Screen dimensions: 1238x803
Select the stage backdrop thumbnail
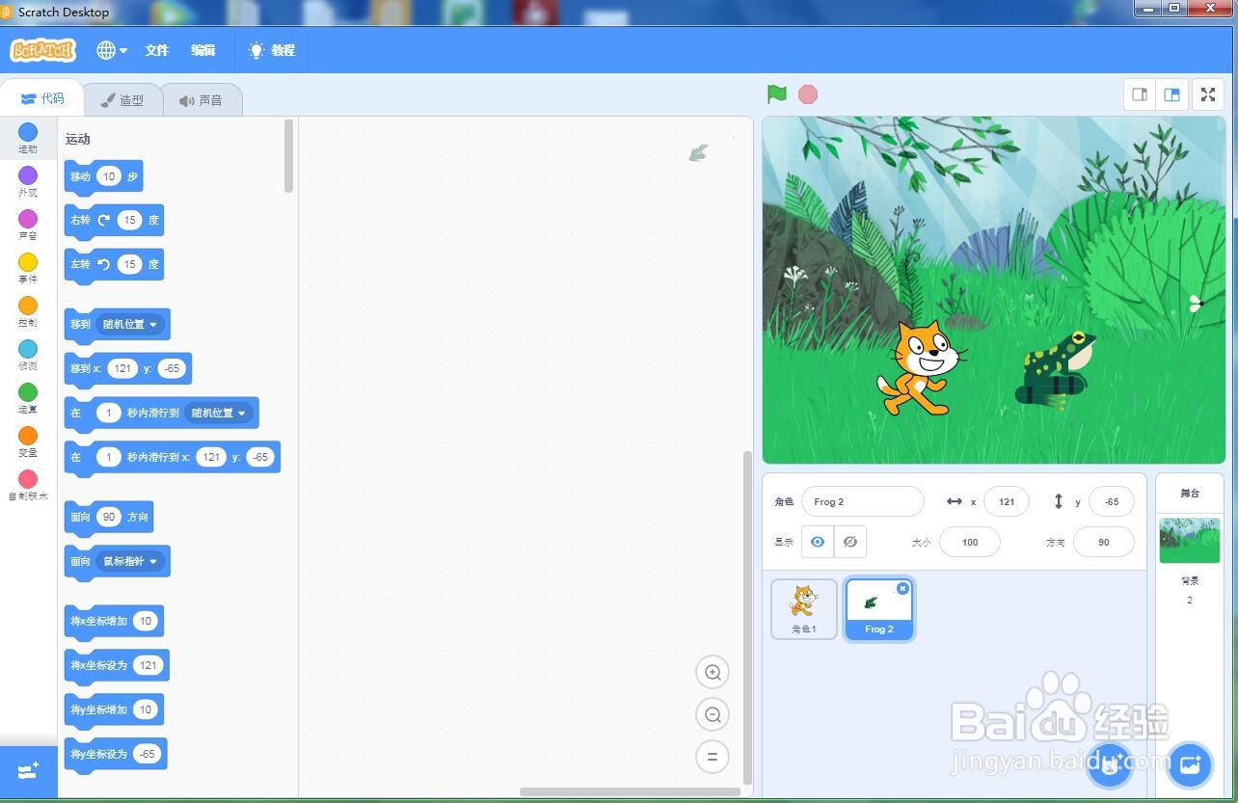pos(1189,540)
